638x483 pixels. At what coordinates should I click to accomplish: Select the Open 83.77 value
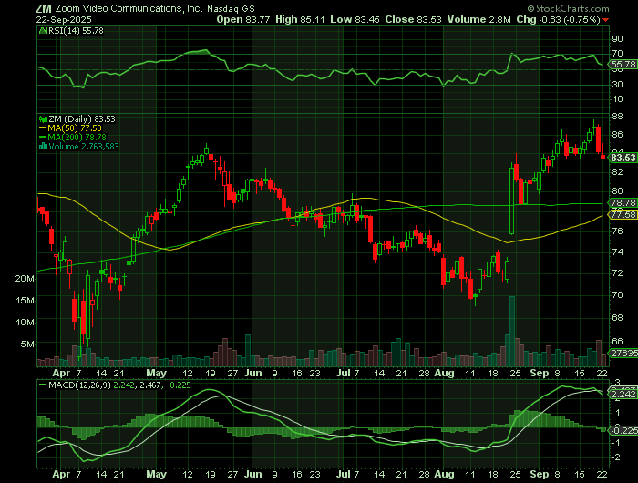(243, 19)
